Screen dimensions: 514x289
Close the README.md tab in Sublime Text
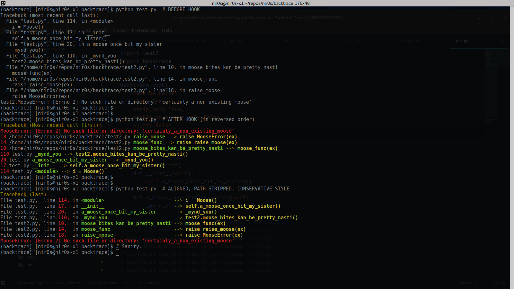(444, 41)
